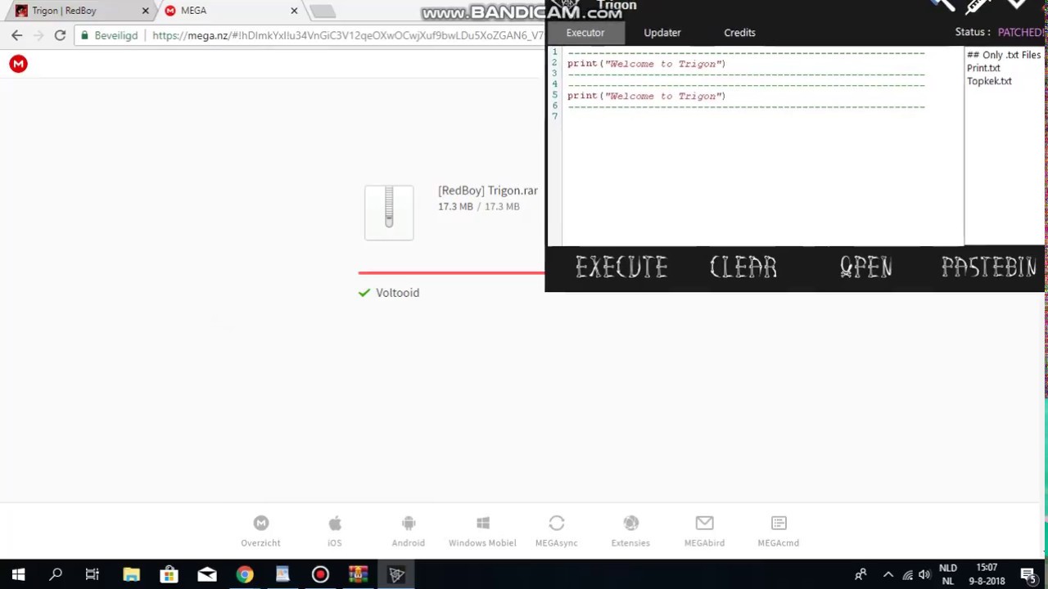
Task: Click the PATCHED status text
Action: tap(1021, 33)
